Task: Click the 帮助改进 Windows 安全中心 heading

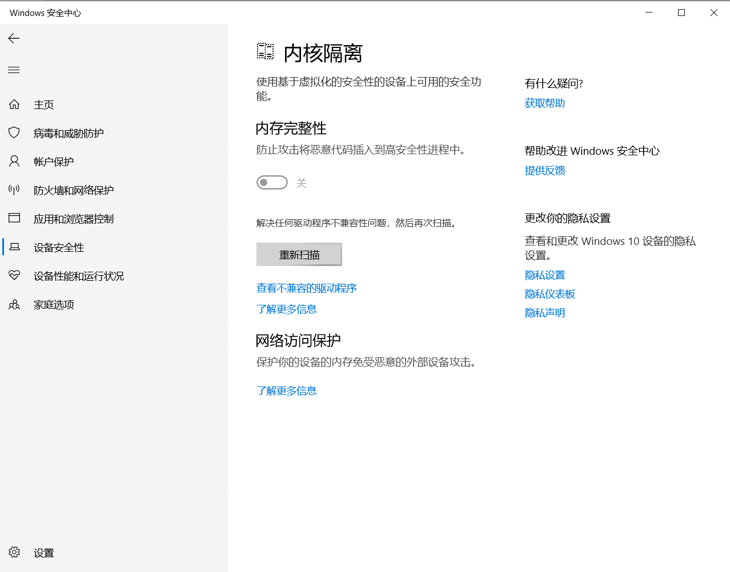Action: 592,151
